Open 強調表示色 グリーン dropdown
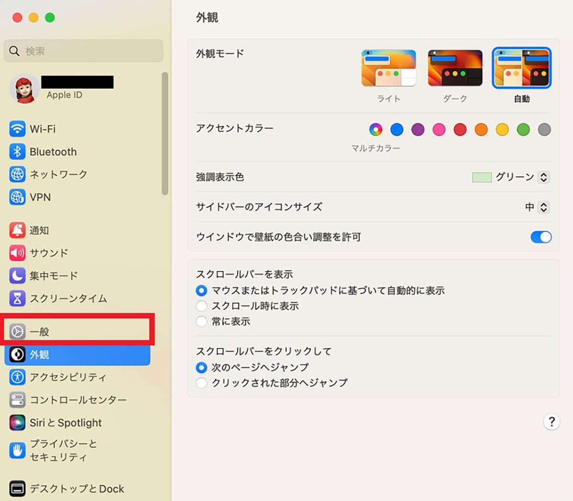This screenshot has width=573, height=501. [543, 177]
